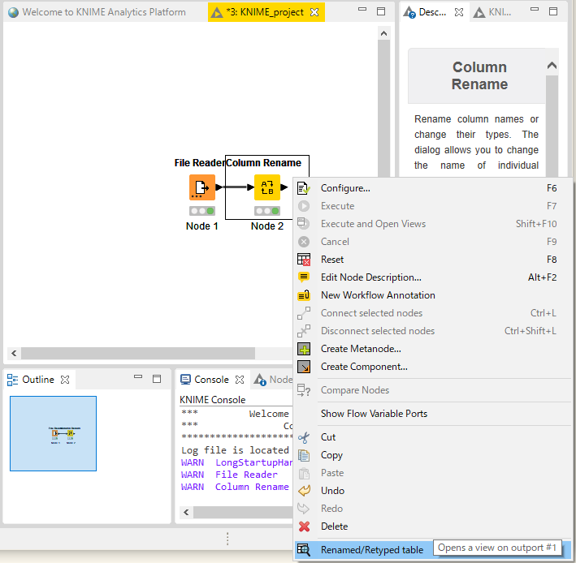Click the Node 2 label
The width and height of the screenshot is (576, 563).
[267, 226]
